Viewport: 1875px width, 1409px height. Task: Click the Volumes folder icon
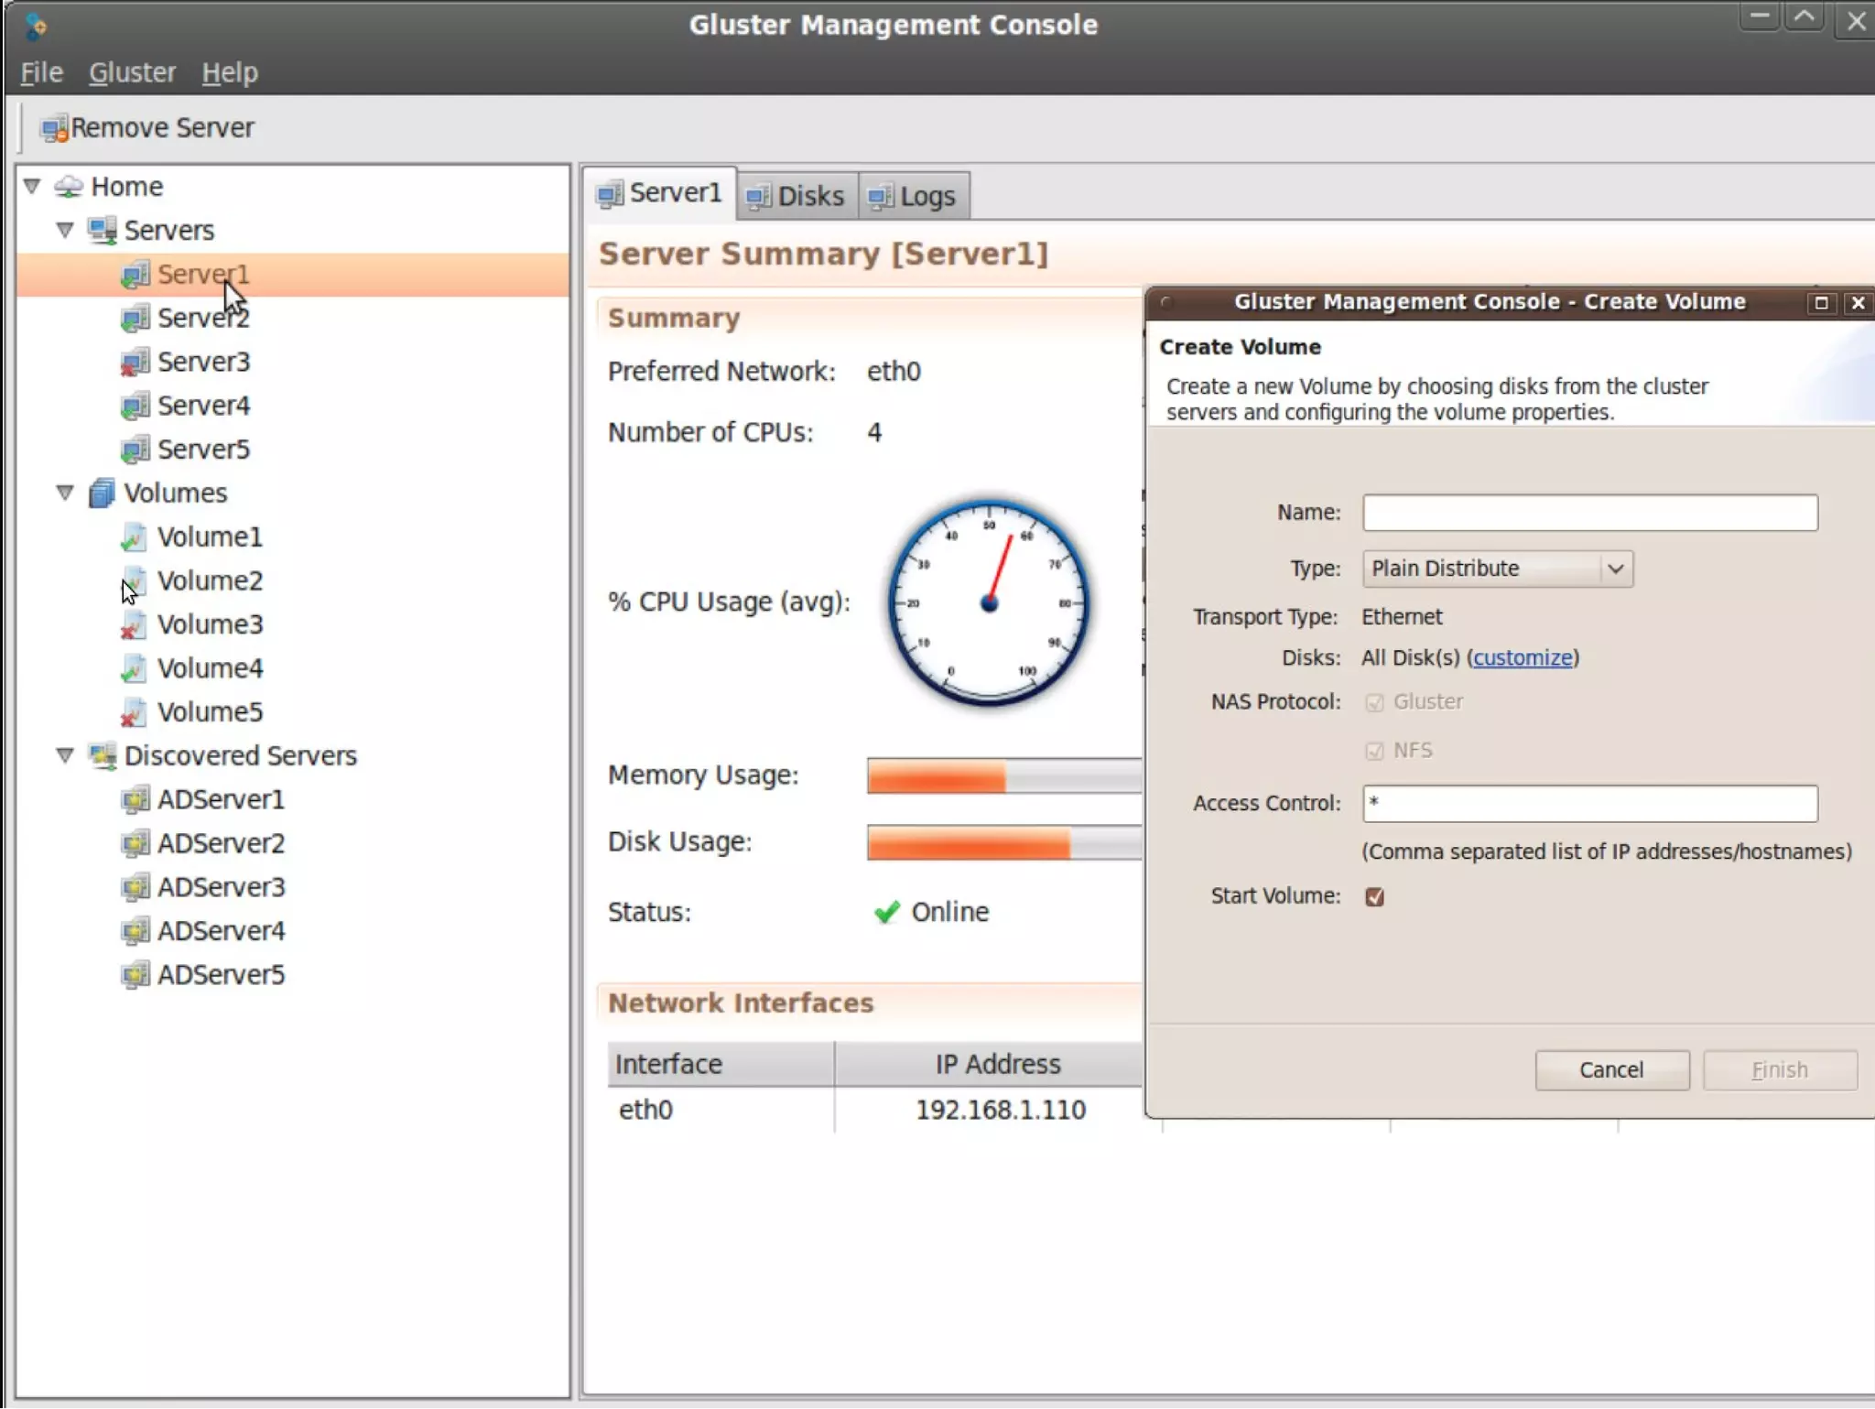click(x=102, y=493)
